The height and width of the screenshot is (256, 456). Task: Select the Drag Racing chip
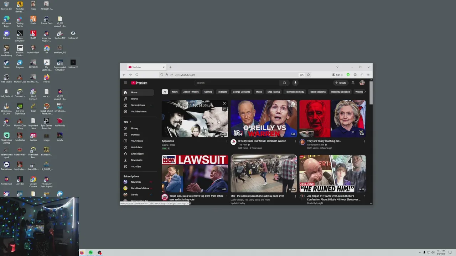click(274, 92)
